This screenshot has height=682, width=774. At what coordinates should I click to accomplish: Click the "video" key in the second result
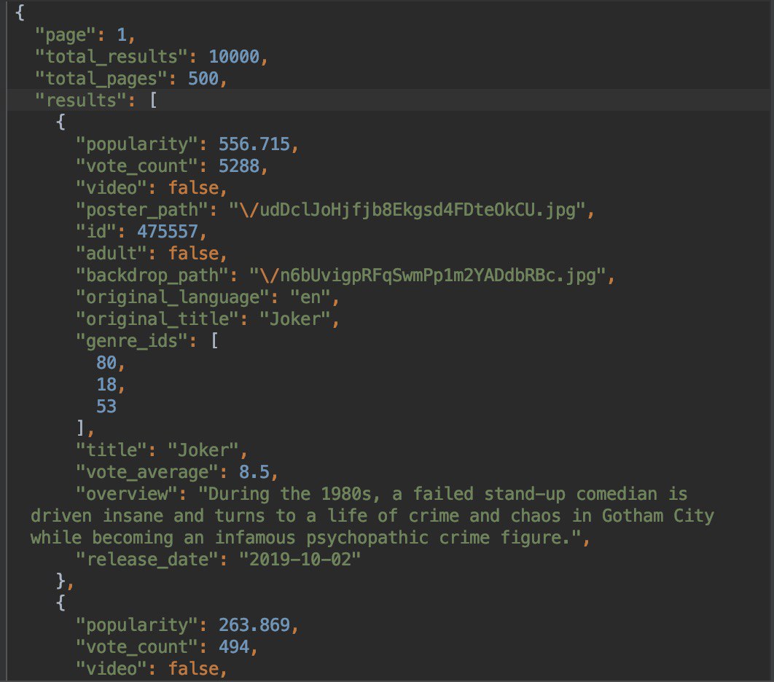pyautogui.click(x=111, y=669)
